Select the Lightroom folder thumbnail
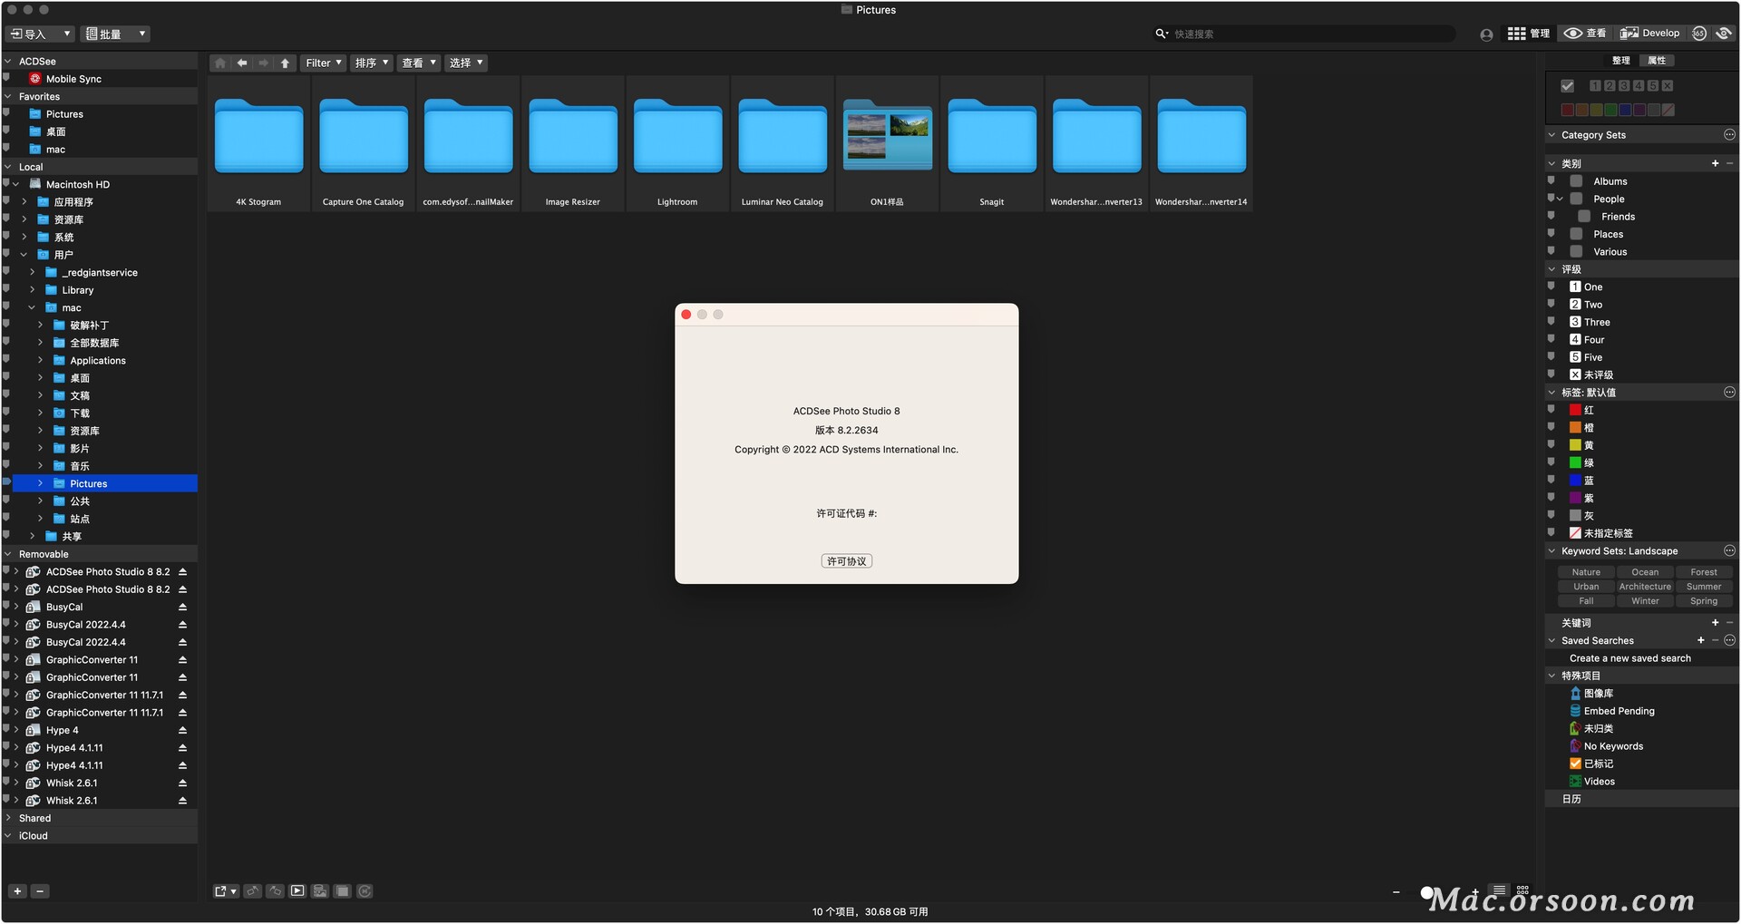The height and width of the screenshot is (924, 1741). coord(677,145)
